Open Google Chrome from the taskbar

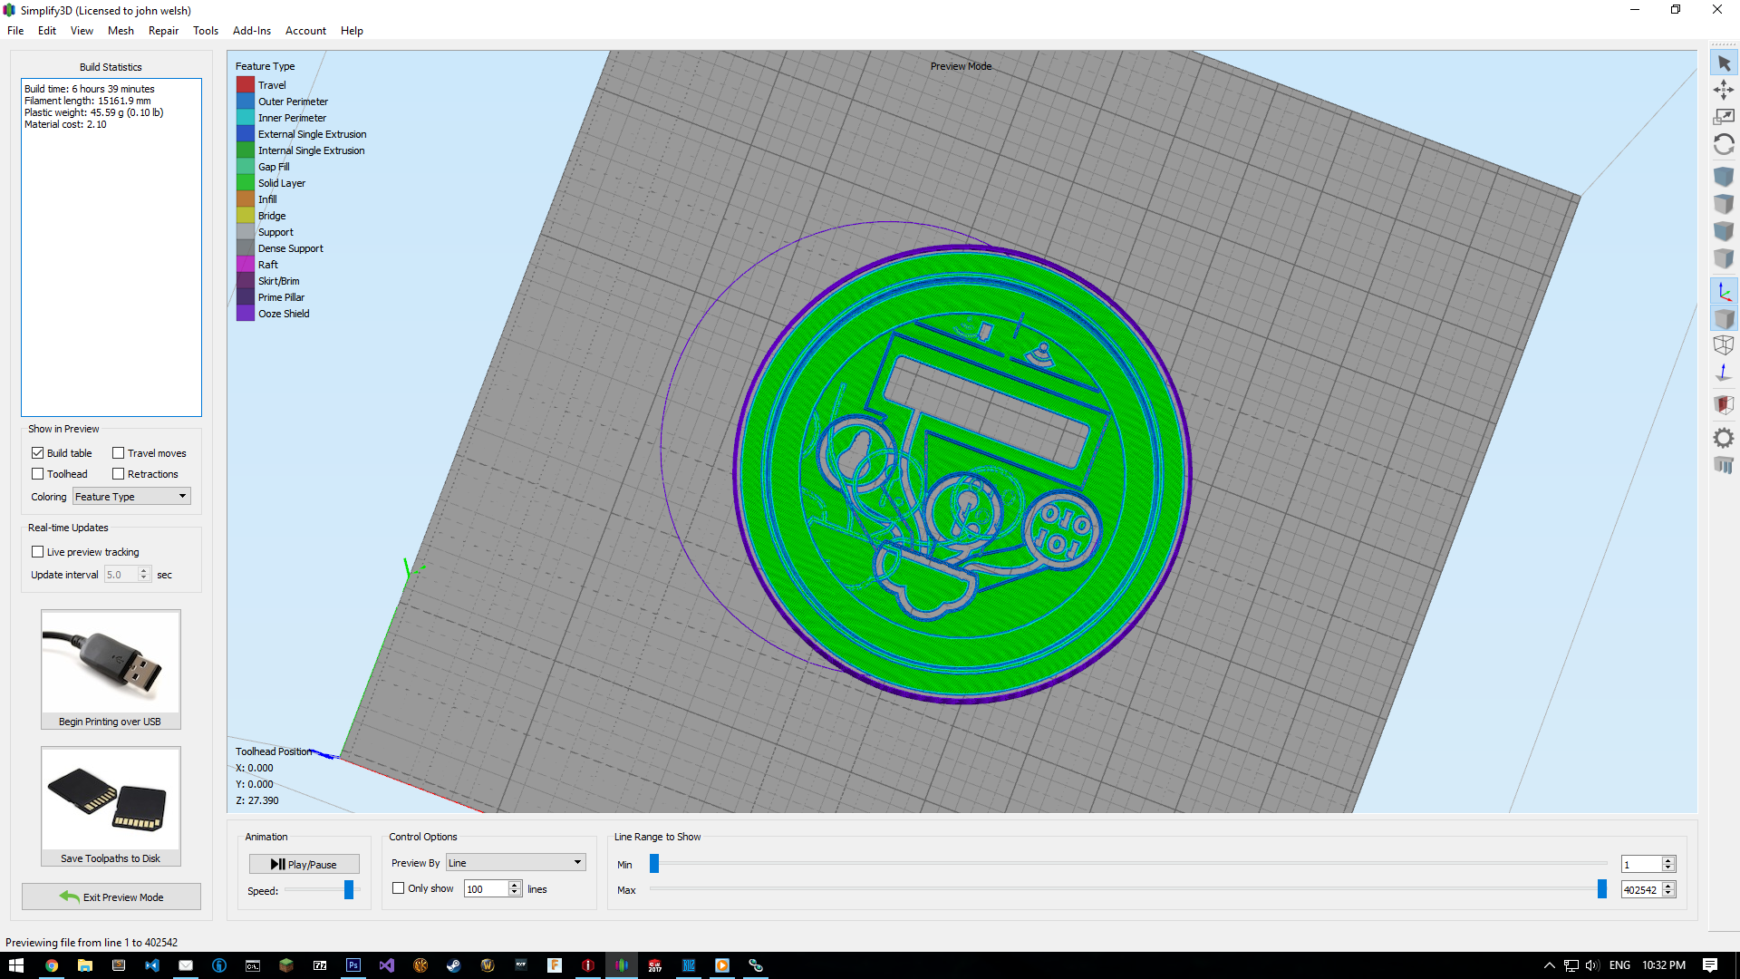[52, 965]
